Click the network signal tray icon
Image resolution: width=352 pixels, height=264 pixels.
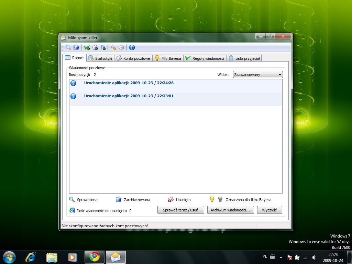(306, 257)
